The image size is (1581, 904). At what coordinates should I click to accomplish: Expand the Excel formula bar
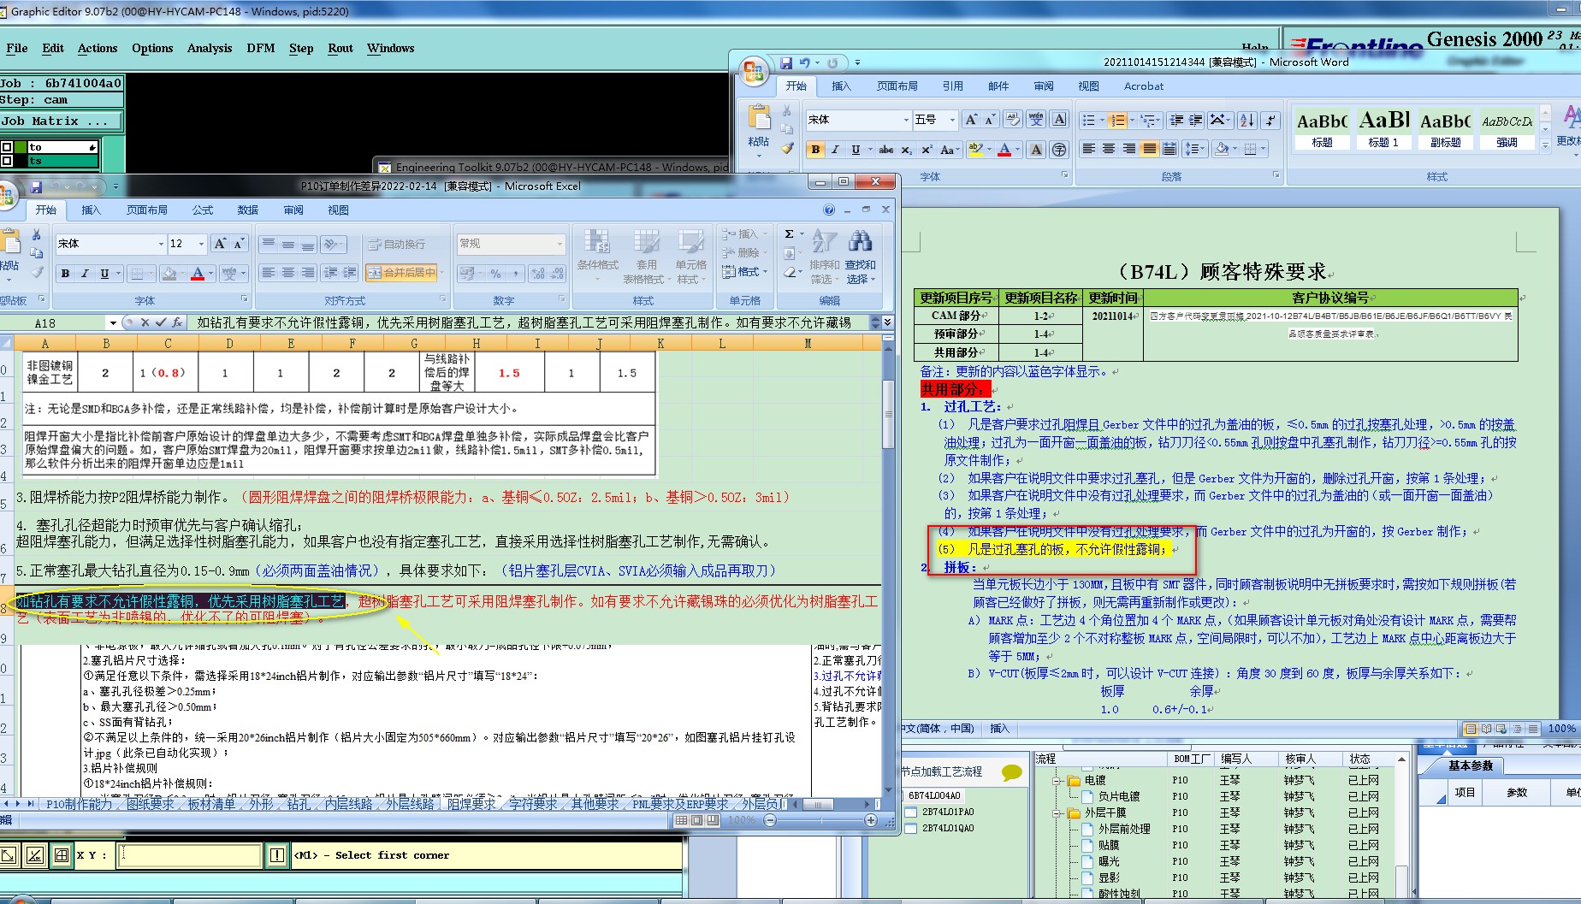pos(887,322)
